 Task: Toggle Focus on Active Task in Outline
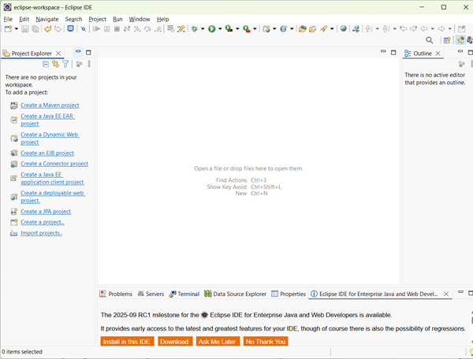point(461,64)
